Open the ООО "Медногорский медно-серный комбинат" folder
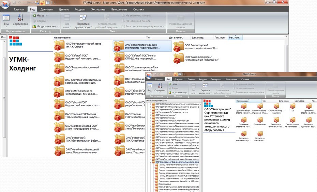 (x=178, y=46)
